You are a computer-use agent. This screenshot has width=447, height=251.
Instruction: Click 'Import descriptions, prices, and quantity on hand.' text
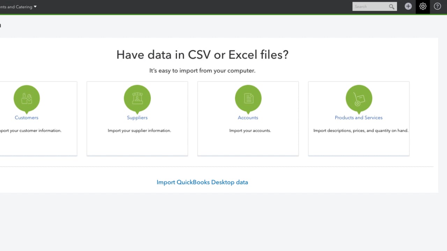pyautogui.click(x=361, y=131)
